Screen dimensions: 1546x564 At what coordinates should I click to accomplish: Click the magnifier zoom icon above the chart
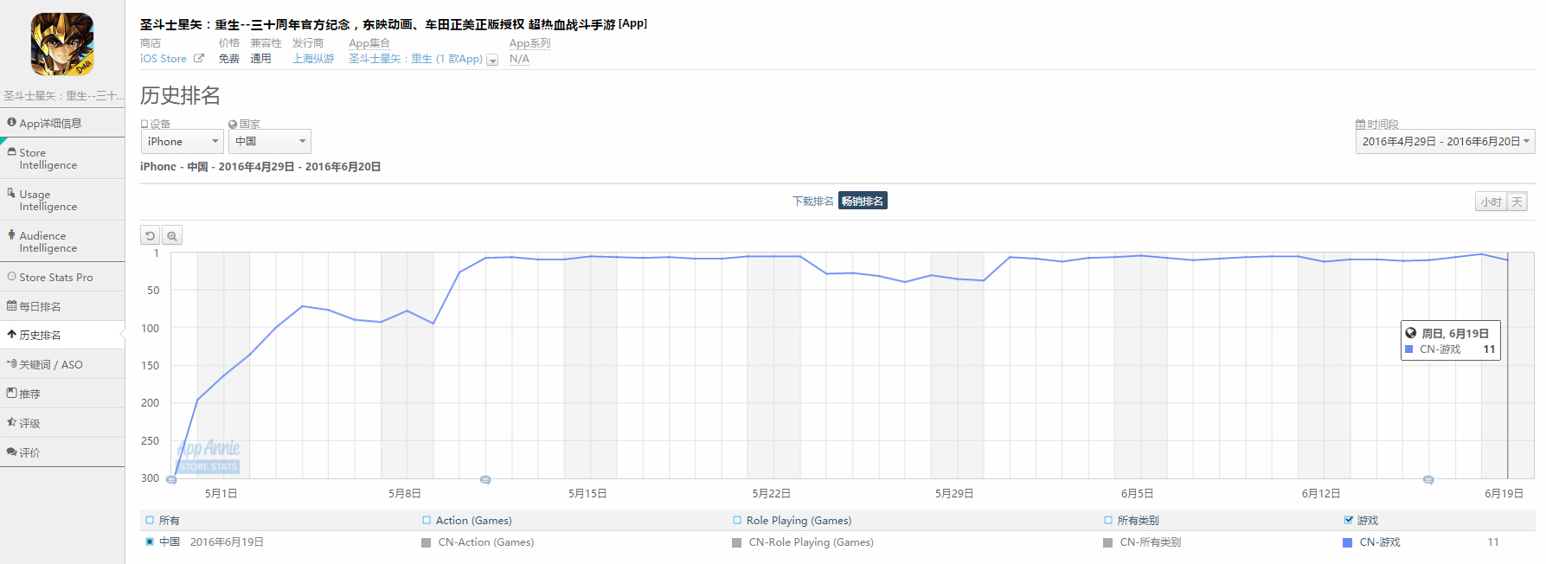click(172, 235)
